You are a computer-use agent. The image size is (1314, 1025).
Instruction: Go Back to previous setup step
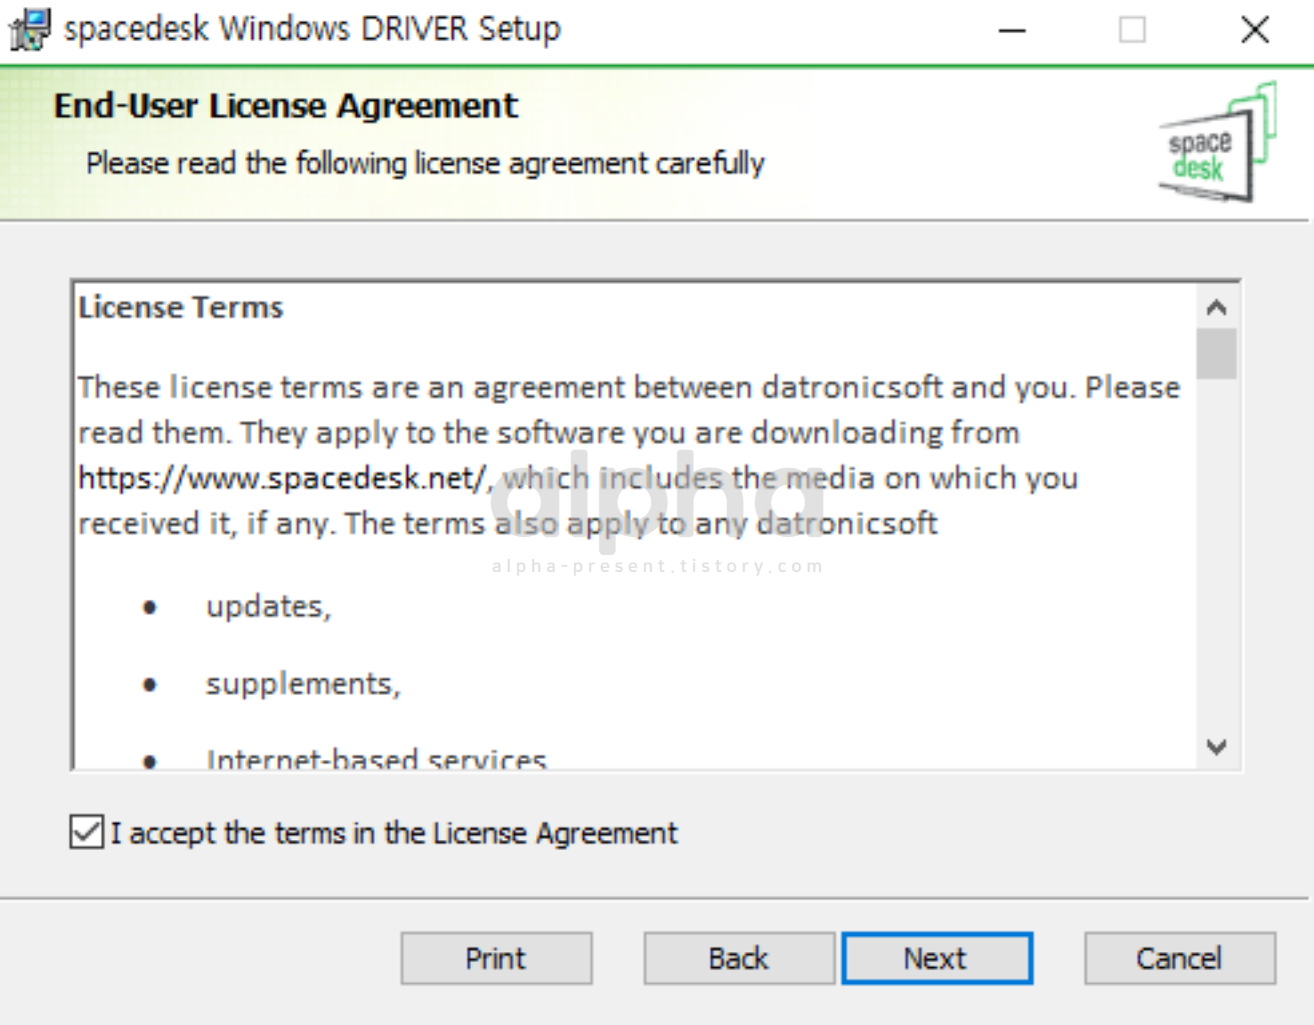click(x=738, y=958)
